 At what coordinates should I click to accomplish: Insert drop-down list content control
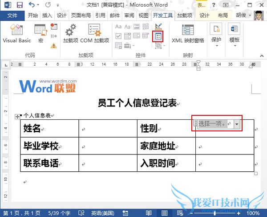point(137,36)
